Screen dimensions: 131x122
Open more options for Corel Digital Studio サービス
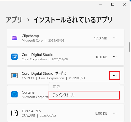tap(115, 75)
